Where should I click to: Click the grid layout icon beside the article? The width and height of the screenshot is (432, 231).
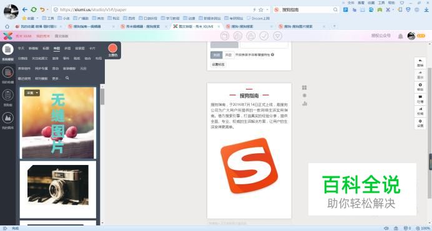click(305, 87)
